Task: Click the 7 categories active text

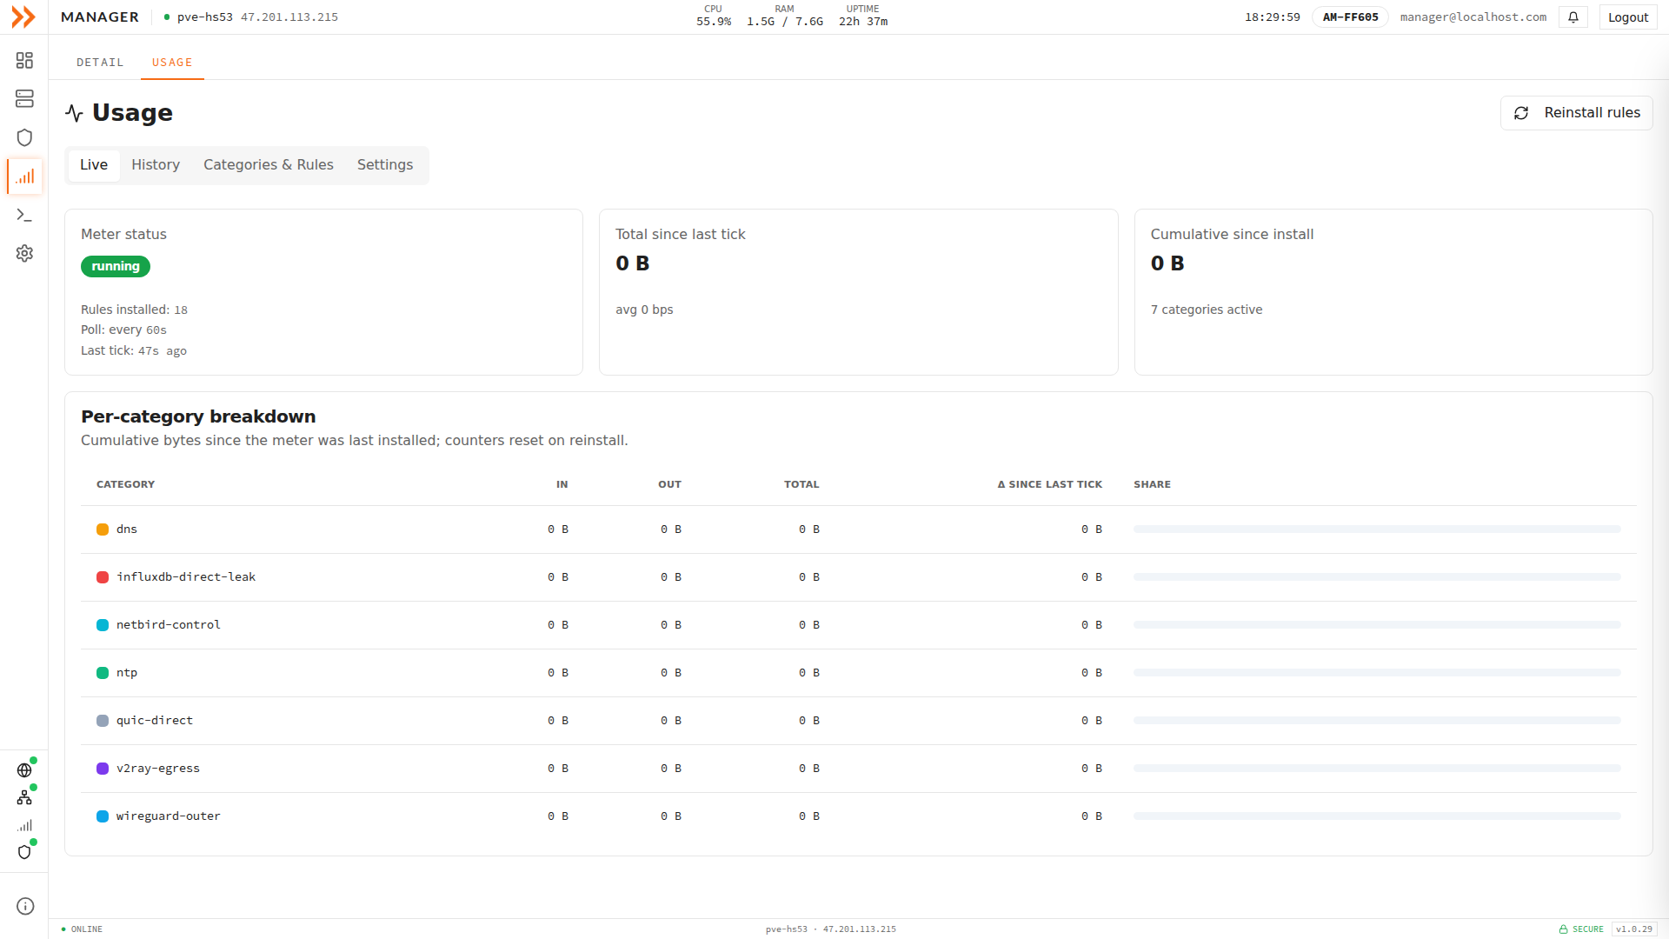Action: pos(1207,310)
